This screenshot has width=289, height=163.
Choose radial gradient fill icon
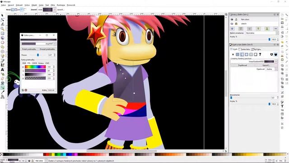point(247,54)
